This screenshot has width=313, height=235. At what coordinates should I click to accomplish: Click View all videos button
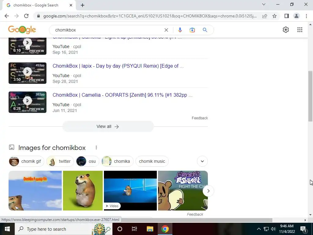coord(108,126)
